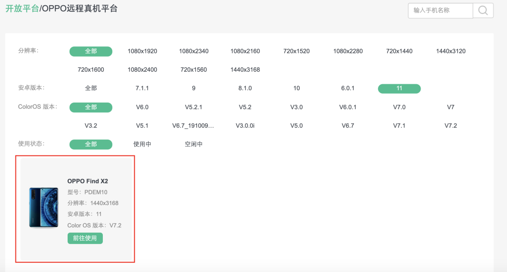The image size is (507, 272).
Task: Filter by ColorOS V5.1
Action: (142, 125)
